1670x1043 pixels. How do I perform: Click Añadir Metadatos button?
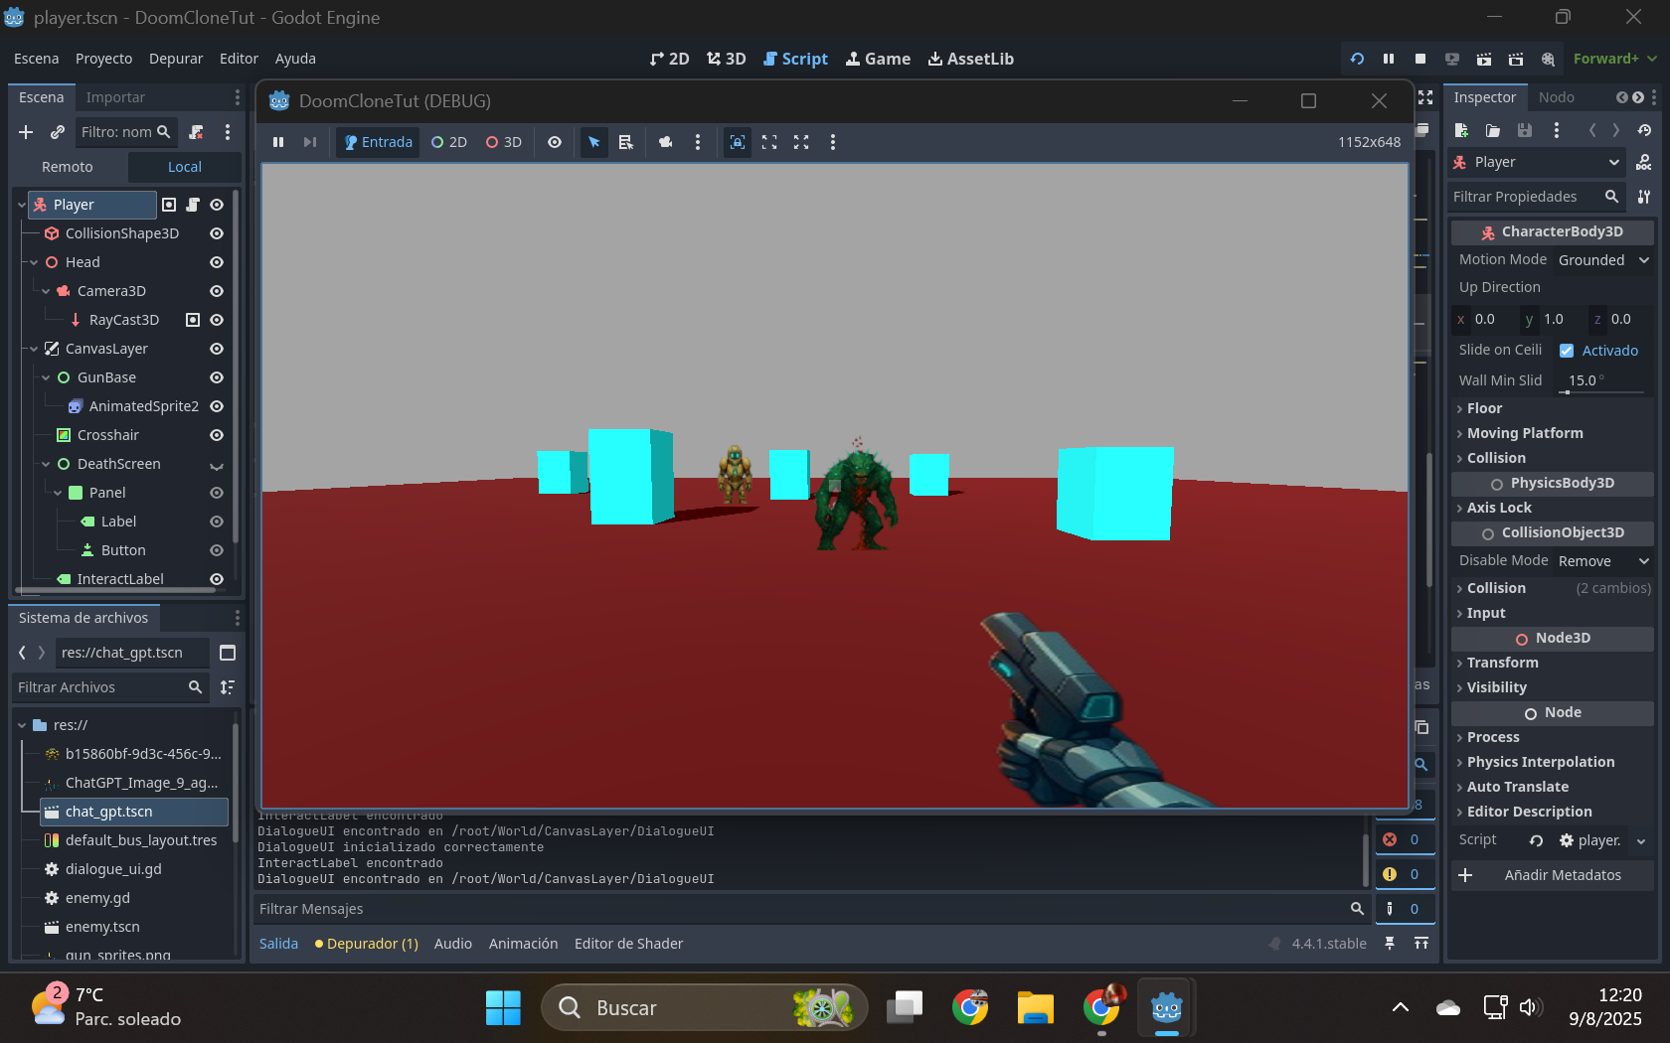click(1552, 875)
